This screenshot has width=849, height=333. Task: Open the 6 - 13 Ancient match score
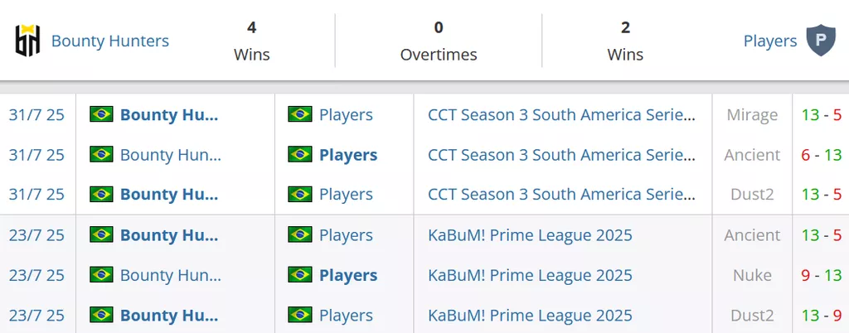(821, 154)
